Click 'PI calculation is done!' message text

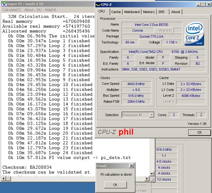coord(116,174)
